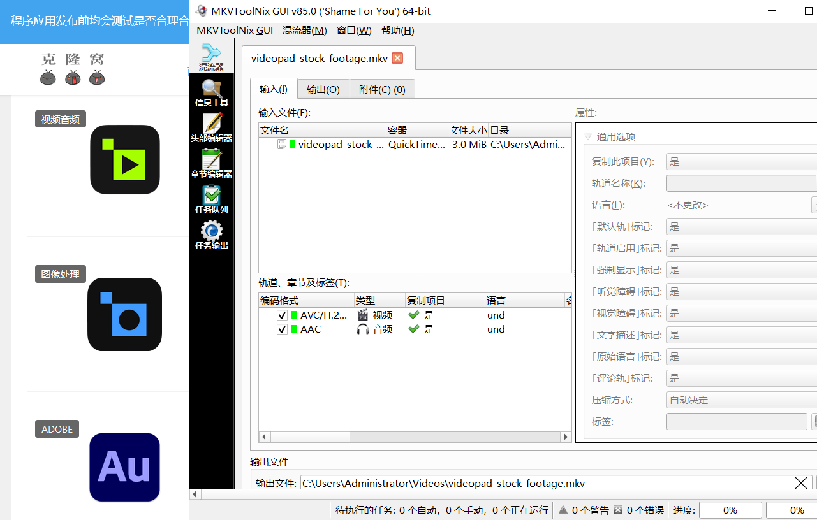Toggle the AAC track checkbox

pos(282,329)
